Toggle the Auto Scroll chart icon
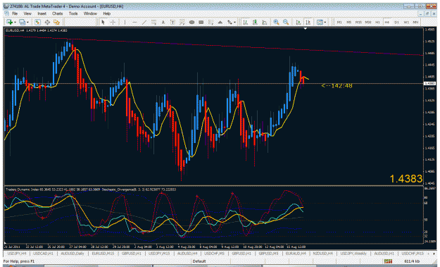This screenshot has width=440, height=267. (x=298, y=22)
